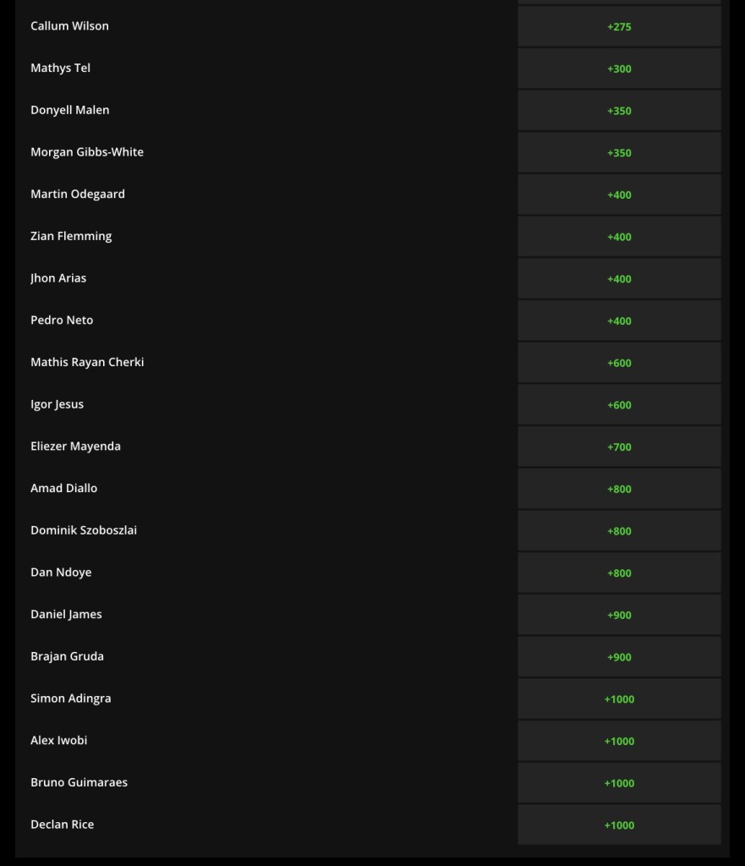
Task: Select Zian Flemming's +400 odds
Action: click(x=619, y=237)
